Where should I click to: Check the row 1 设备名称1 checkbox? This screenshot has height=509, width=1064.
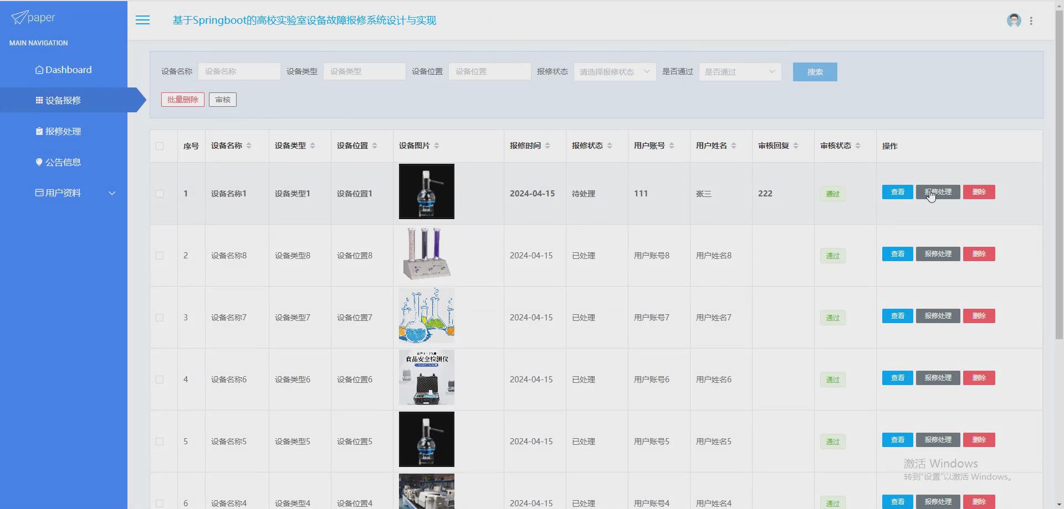(160, 194)
